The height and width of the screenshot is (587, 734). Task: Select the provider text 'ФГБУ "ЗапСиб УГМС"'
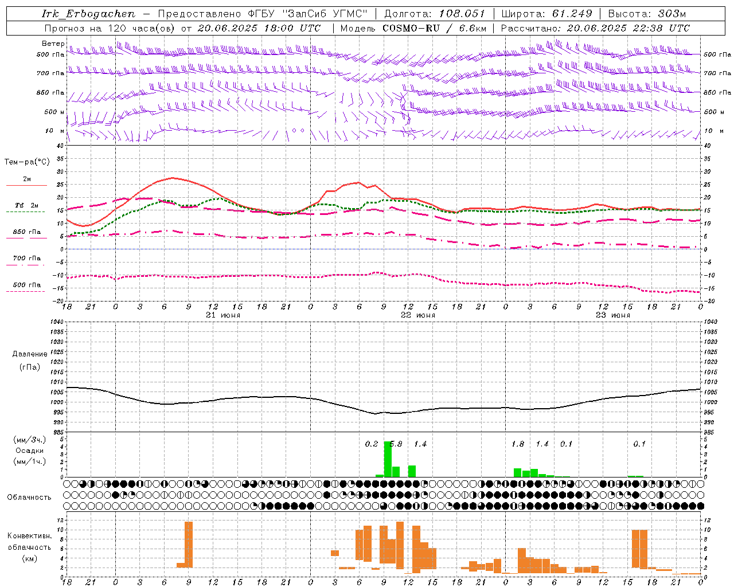[307, 14]
